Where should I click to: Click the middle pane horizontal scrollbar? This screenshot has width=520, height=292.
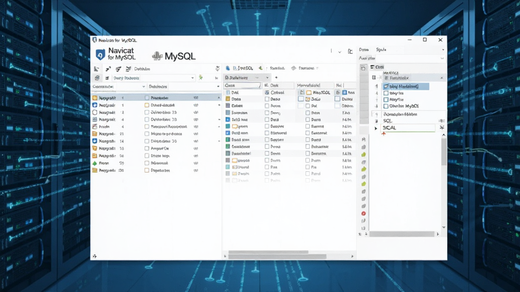coord(277,256)
